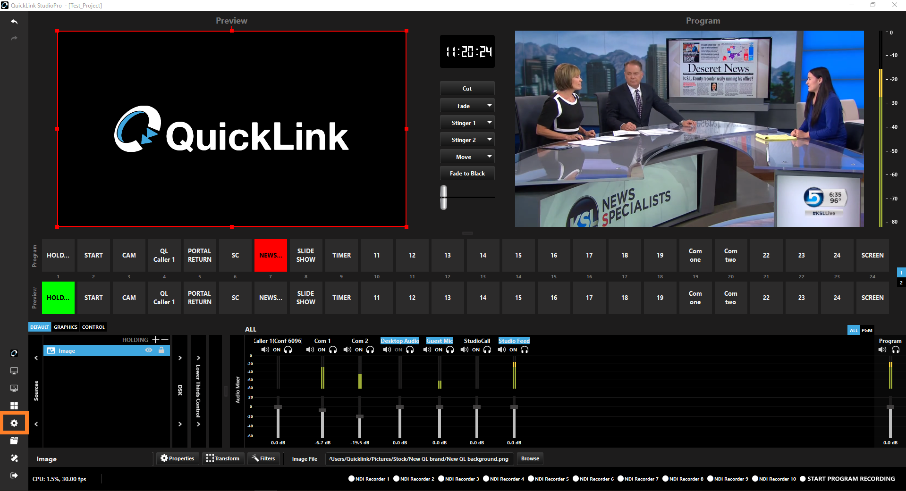Open the Stinger 2 dropdown arrow
906x491 pixels.
click(490, 140)
